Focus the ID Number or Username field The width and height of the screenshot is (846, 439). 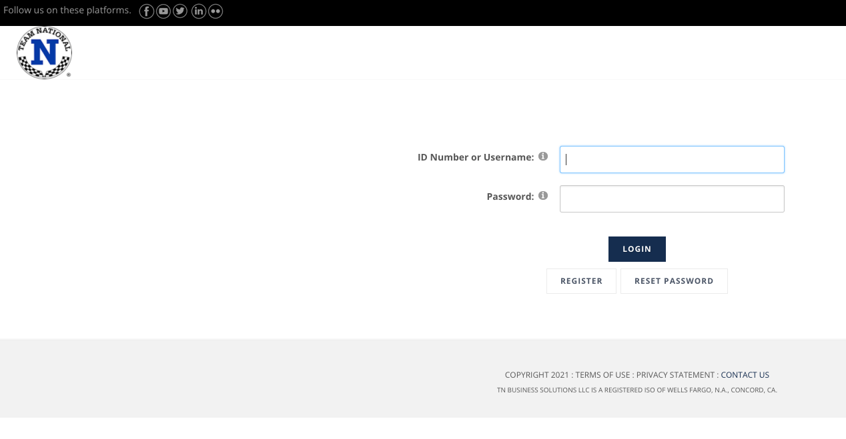pos(672,160)
